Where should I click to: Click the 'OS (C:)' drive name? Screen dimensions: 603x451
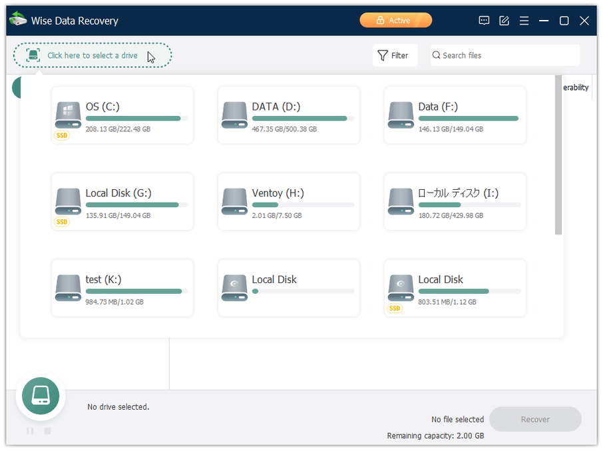[102, 107]
